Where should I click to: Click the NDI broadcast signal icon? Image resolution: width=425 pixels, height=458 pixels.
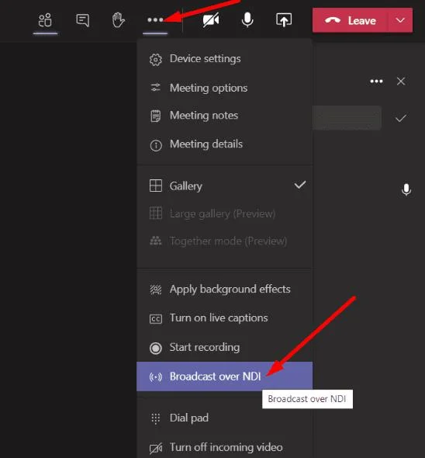coord(156,376)
